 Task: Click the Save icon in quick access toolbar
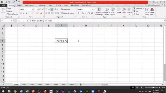pos(6,2)
